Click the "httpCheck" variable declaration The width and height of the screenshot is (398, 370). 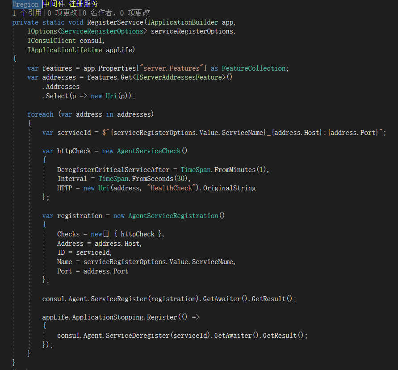[74, 151]
